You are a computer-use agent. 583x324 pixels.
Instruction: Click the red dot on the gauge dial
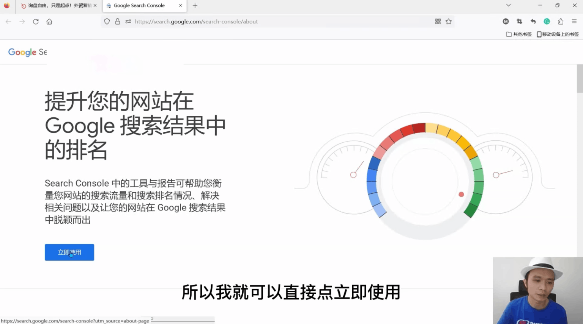click(x=461, y=194)
